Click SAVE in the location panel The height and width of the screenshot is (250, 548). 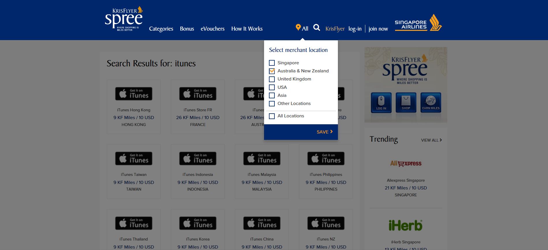[x=325, y=132]
